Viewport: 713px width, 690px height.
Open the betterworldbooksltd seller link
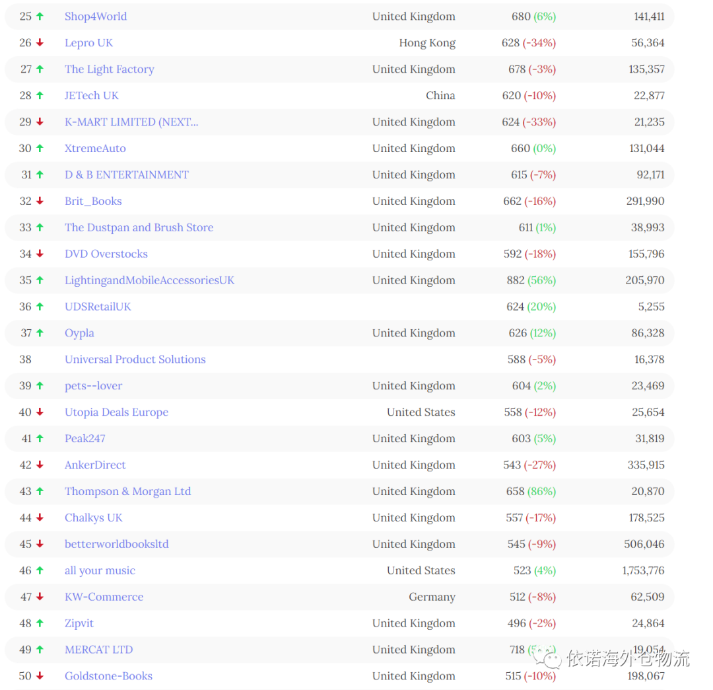(116, 545)
